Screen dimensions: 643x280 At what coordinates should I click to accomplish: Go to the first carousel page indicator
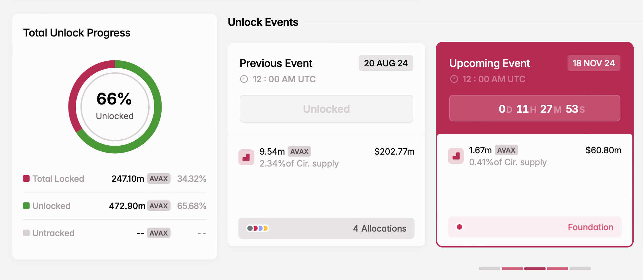click(x=489, y=269)
